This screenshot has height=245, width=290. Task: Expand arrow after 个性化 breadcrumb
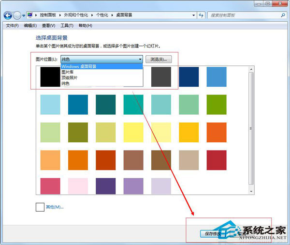coord(112,15)
